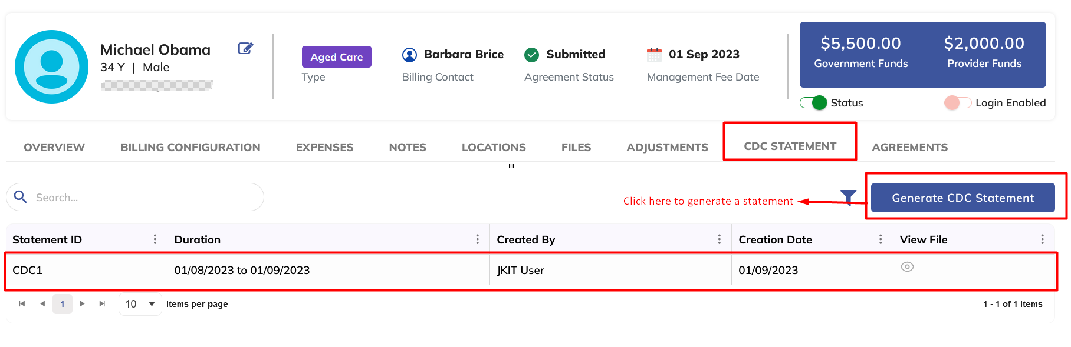Open the Agreements tab
Viewport: 1071px width, 347px height.
(x=909, y=148)
